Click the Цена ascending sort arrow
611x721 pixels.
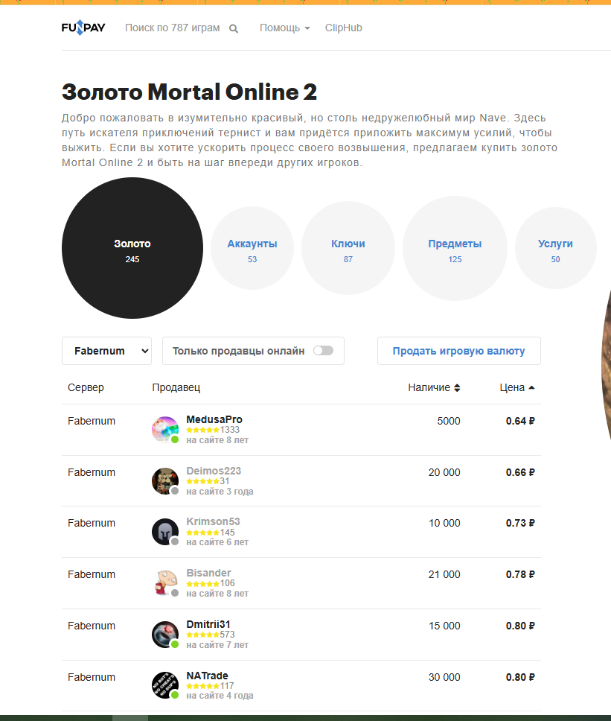coord(531,387)
